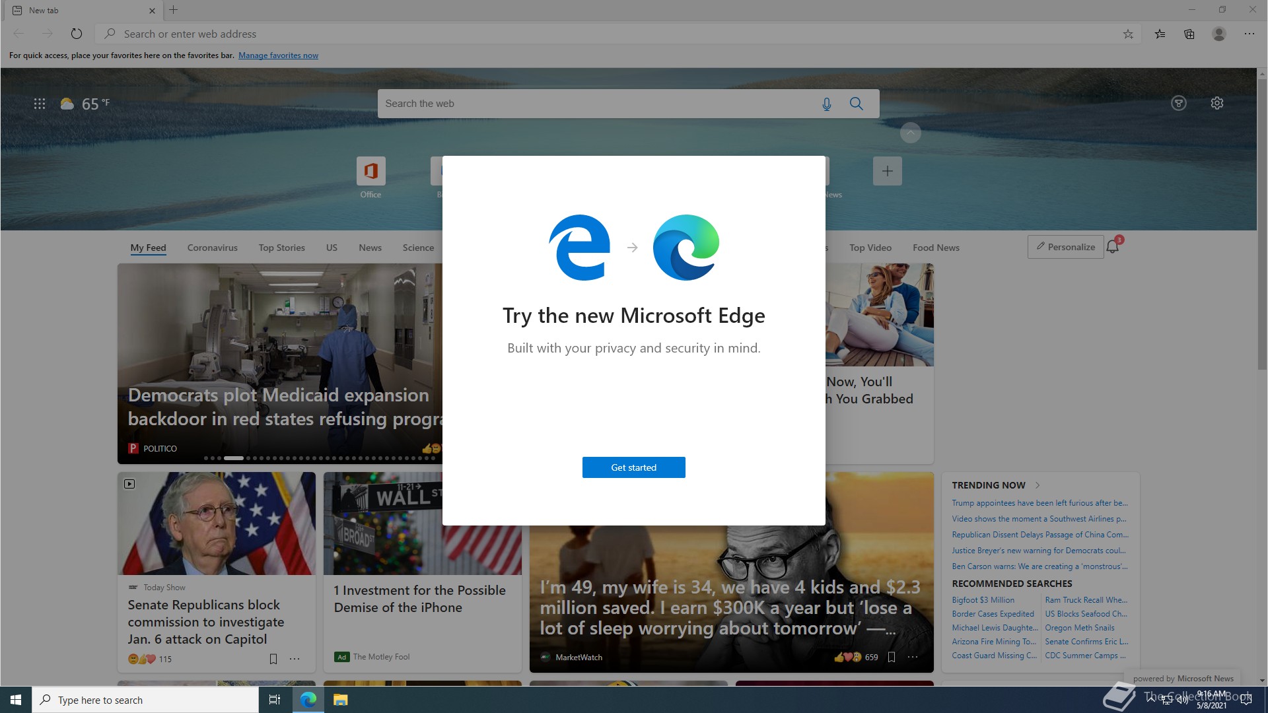
Task: Start voice search with microphone icon
Action: (826, 104)
